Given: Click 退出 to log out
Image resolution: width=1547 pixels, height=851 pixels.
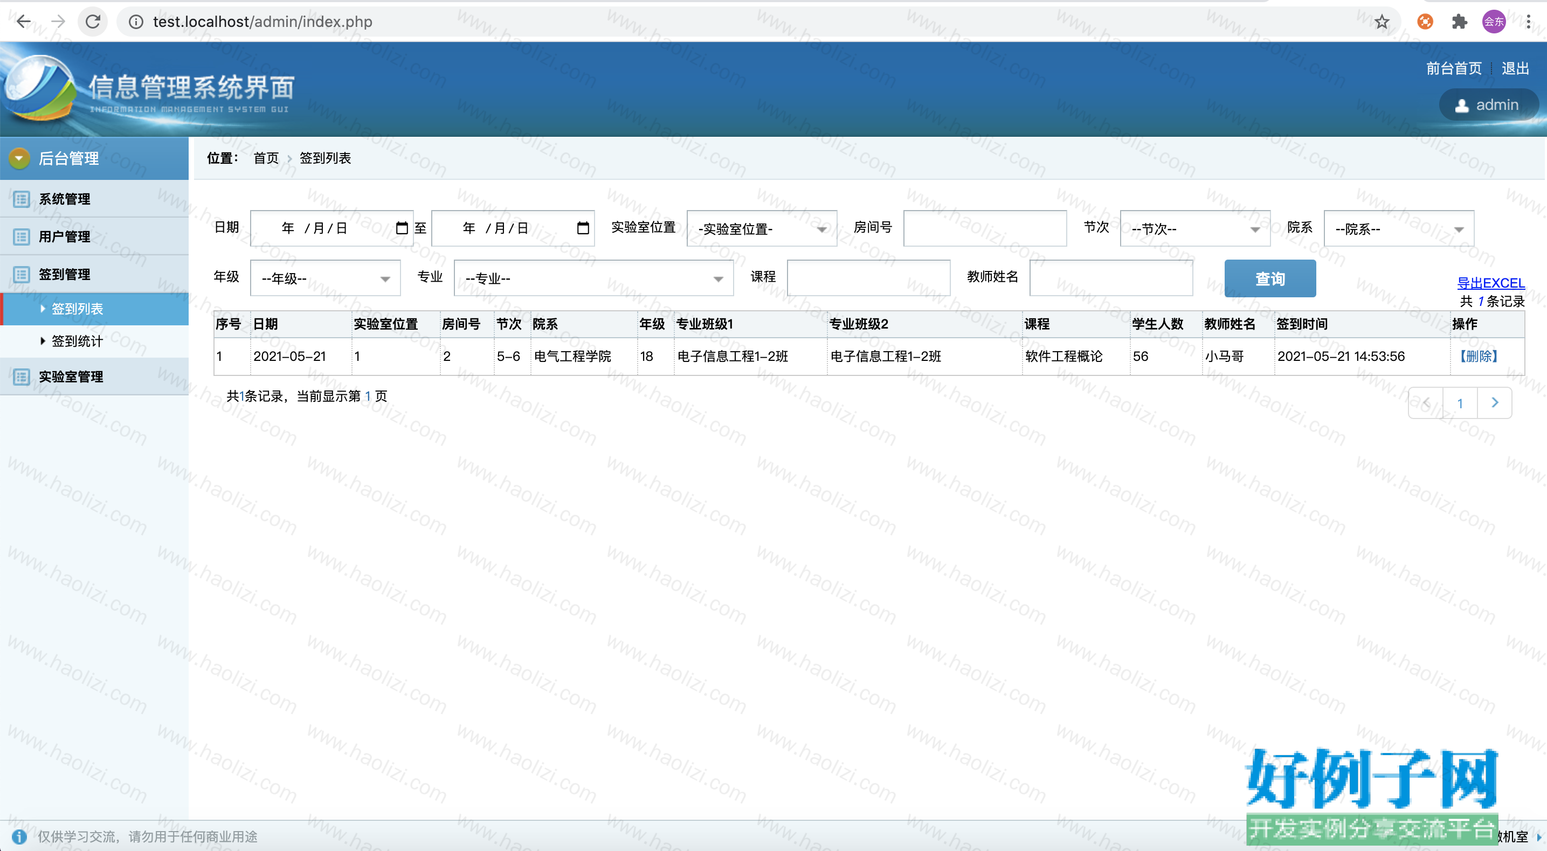Looking at the screenshot, I should [x=1515, y=68].
